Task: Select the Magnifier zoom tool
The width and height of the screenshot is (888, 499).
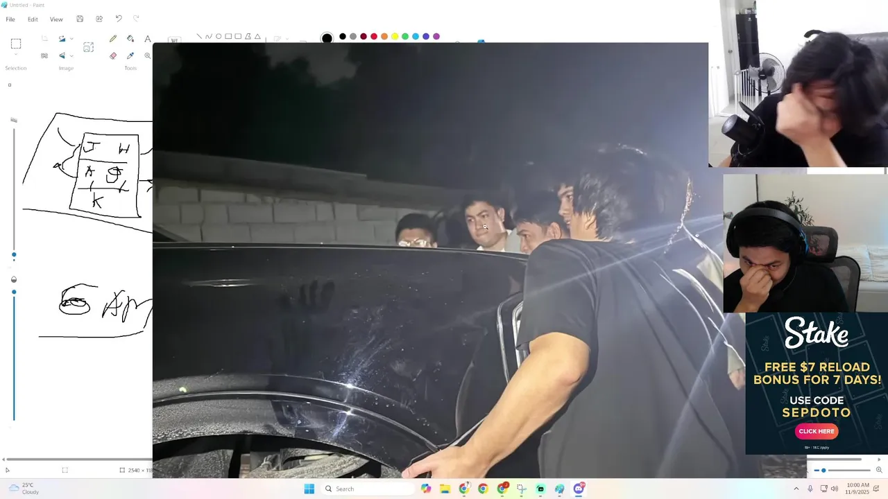Action: tap(147, 55)
